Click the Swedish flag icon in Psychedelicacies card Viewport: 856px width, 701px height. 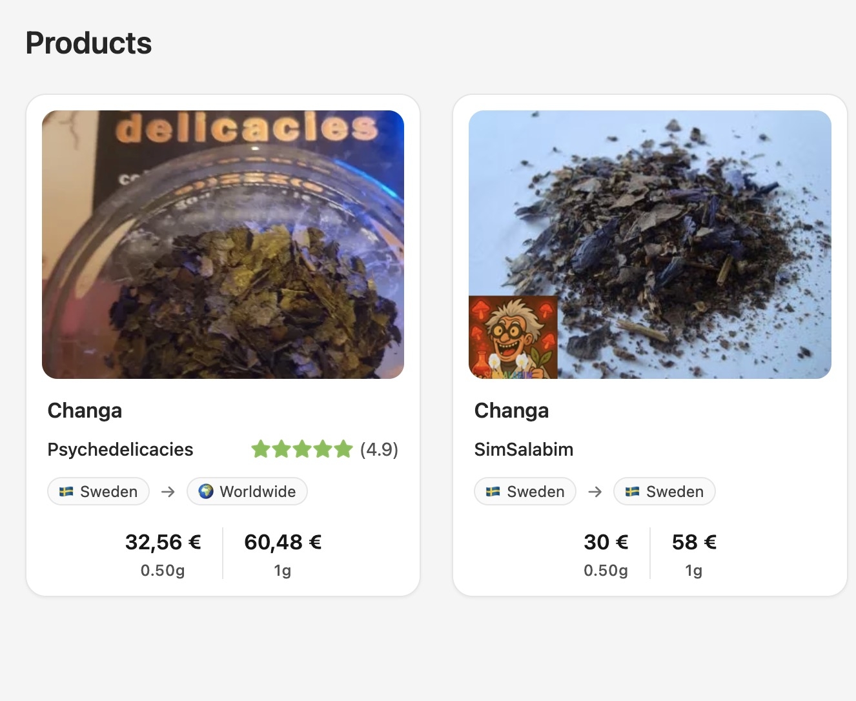pyautogui.click(x=66, y=491)
